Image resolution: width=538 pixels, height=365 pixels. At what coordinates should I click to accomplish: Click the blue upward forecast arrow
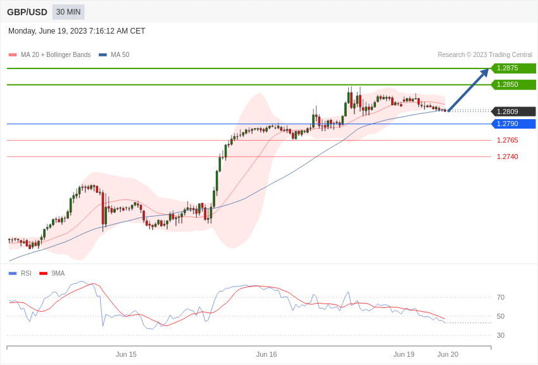tap(468, 90)
